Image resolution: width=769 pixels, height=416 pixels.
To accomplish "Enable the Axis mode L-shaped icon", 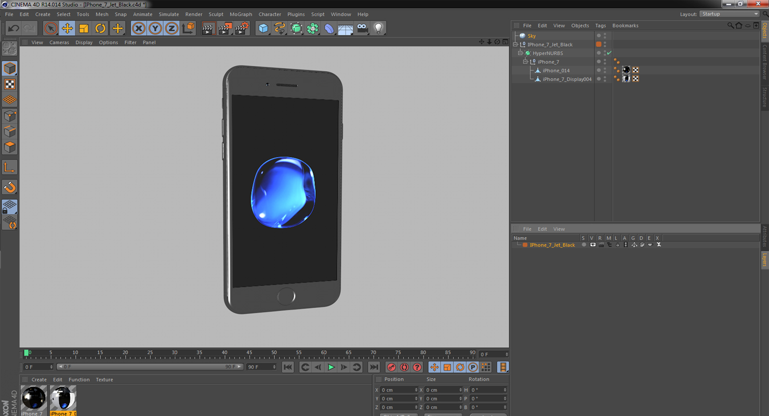I will [x=10, y=167].
